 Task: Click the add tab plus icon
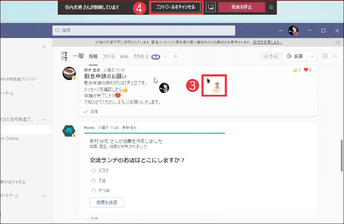click(176, 56)
